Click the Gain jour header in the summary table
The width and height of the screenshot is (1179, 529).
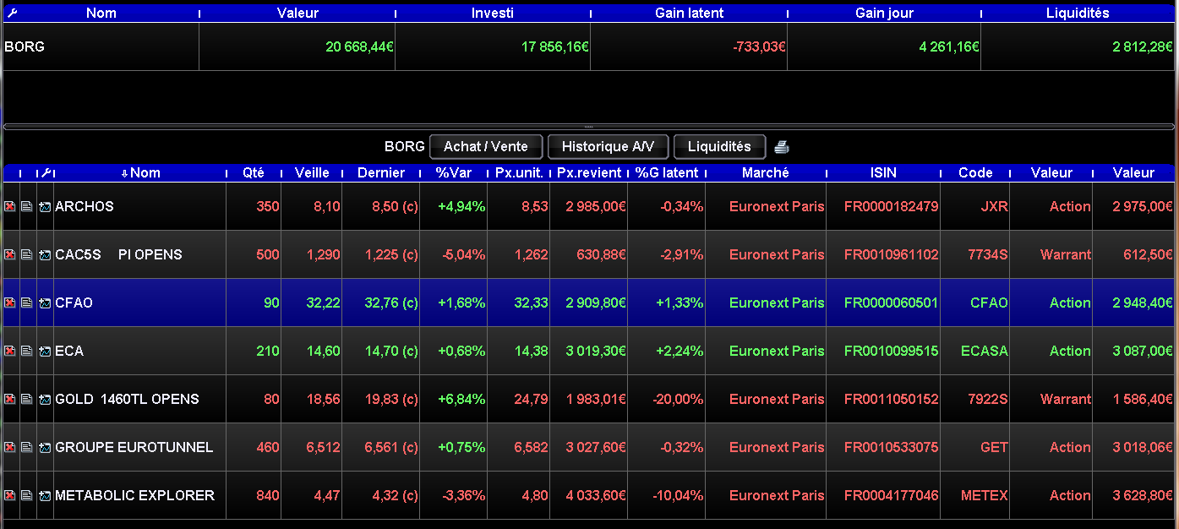coord(884,13)
